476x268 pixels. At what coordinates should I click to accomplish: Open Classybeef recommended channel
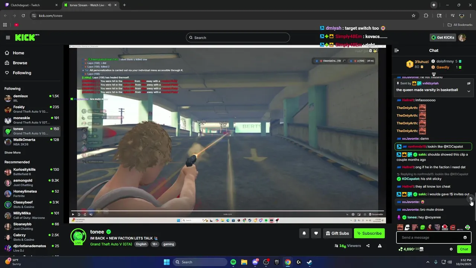[x=32, y=204]
